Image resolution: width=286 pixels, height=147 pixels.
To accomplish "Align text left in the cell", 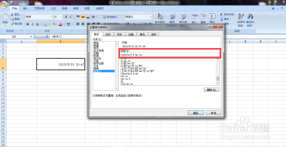I will point(78,24).
